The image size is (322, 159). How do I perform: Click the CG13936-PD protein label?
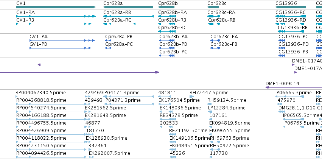pyautogui.click(x=294, y=44)
